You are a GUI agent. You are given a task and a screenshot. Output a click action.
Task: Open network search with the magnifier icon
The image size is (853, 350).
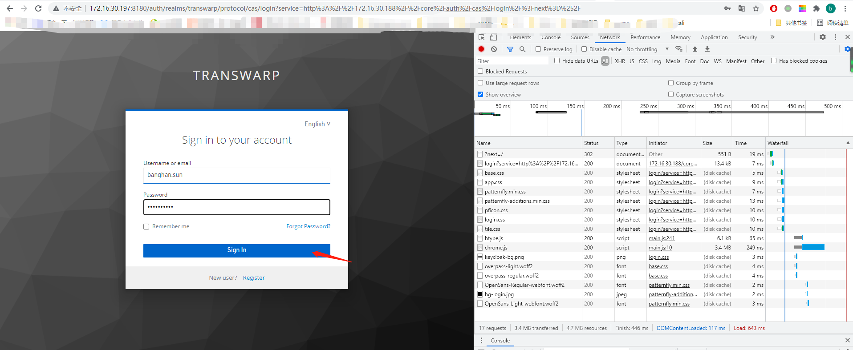point(523,49)
